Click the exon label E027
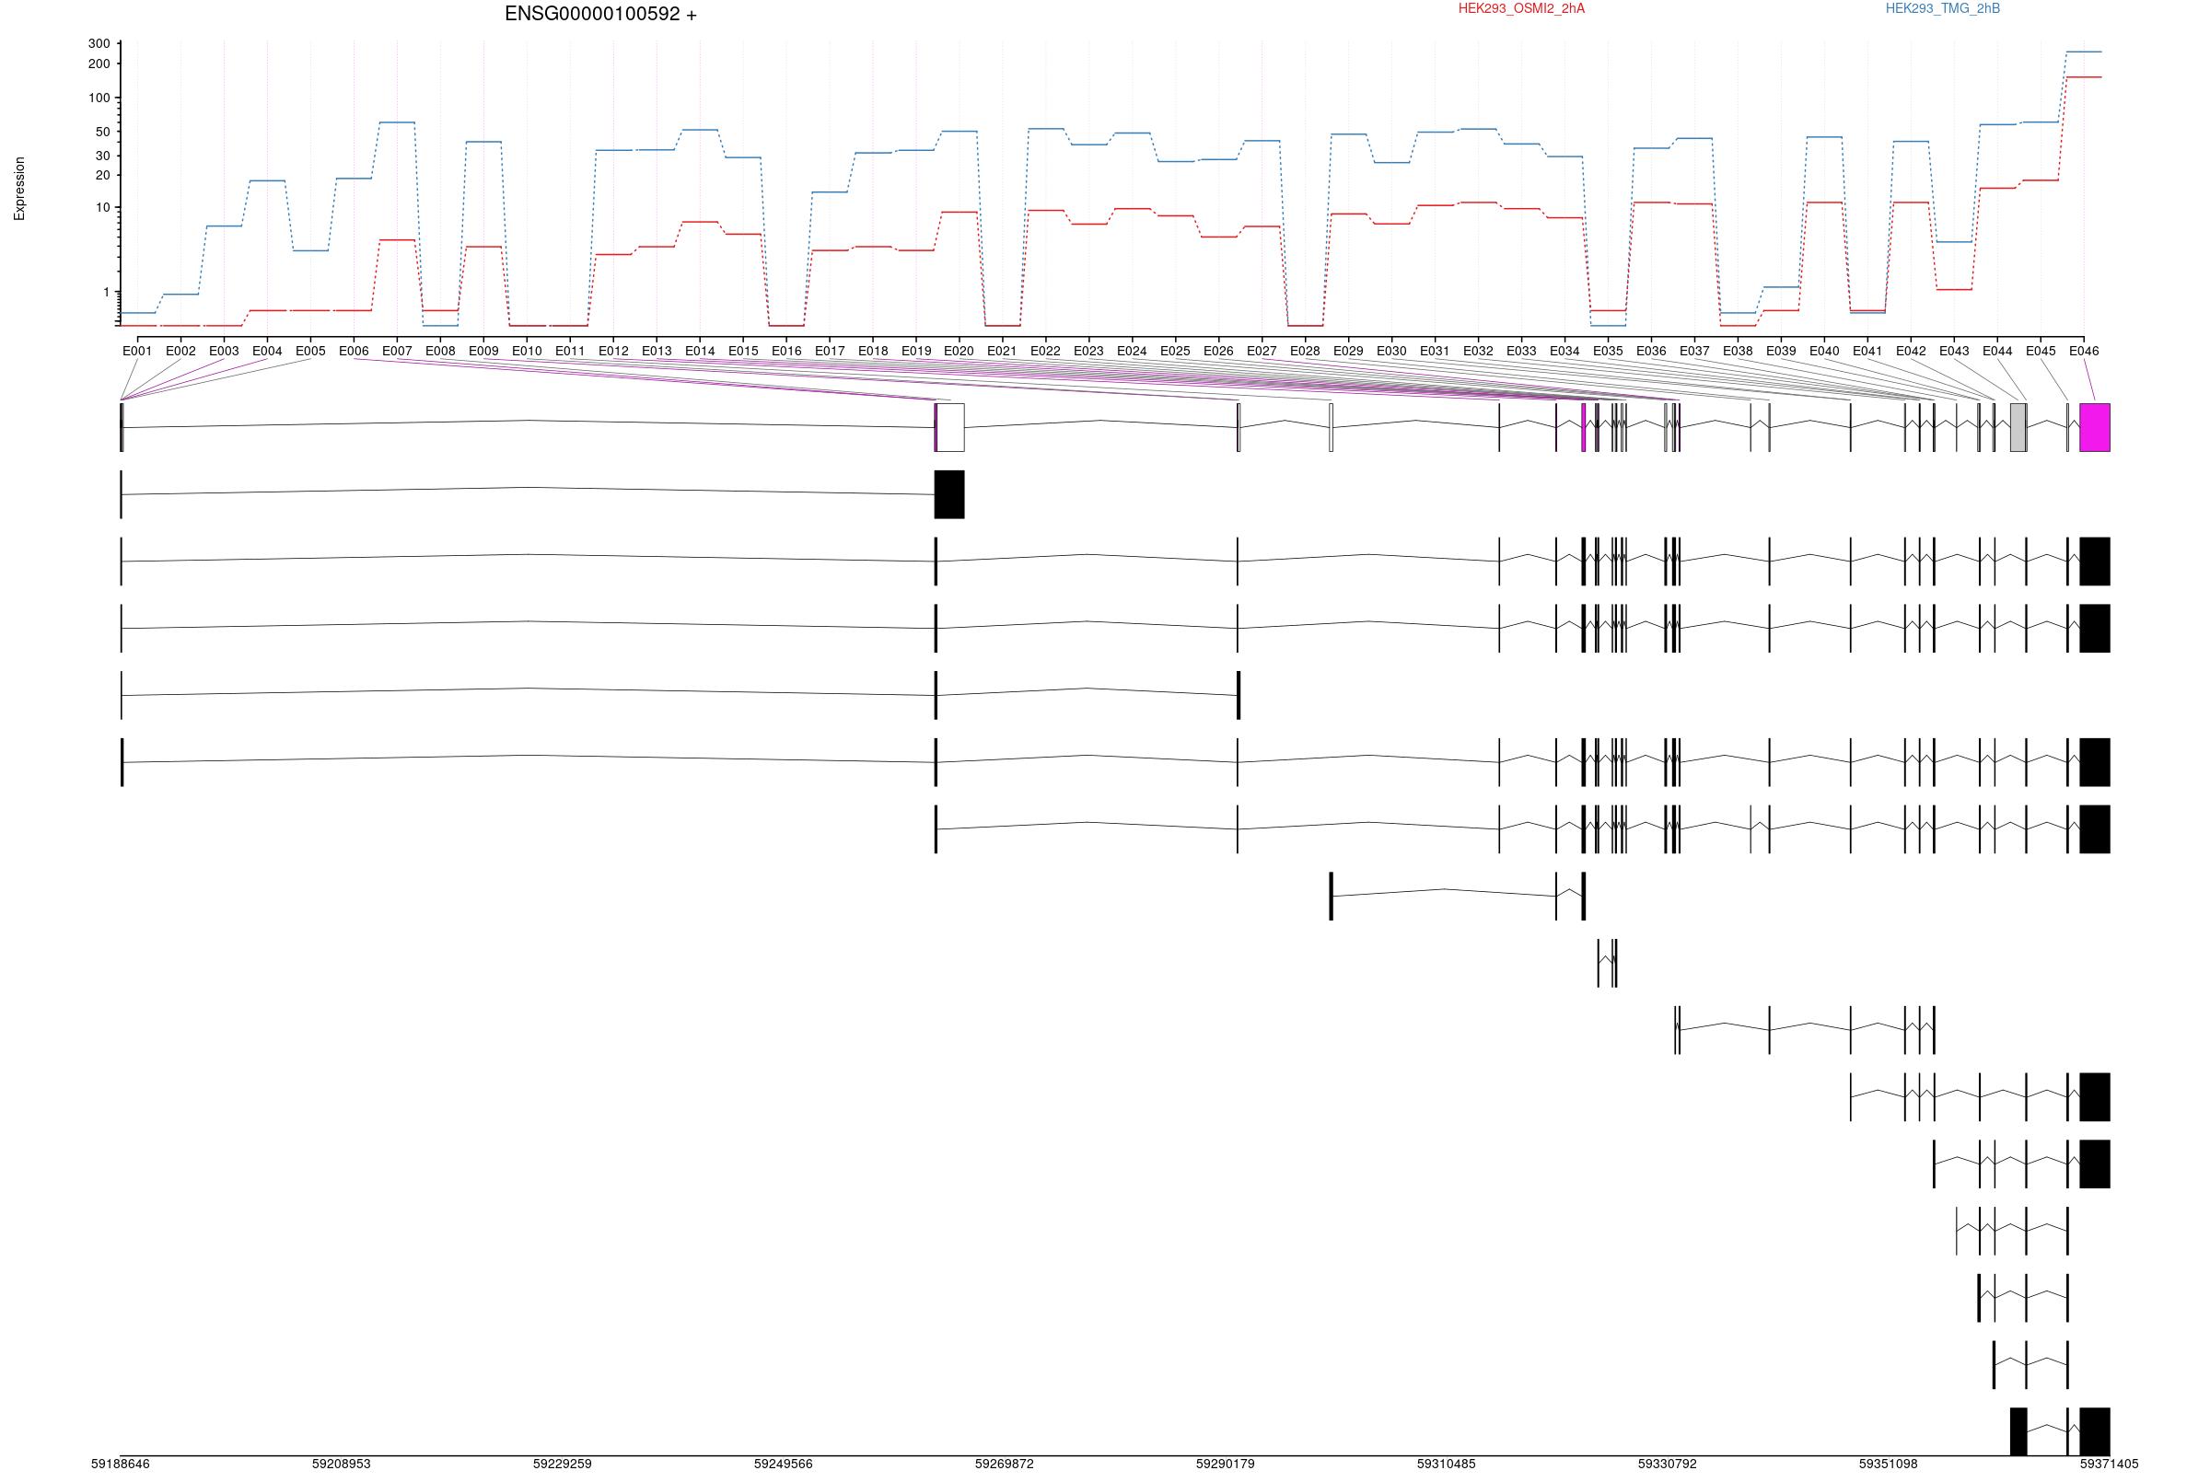The height and width of the screenshot is (1482, 2210). pyautogui.click(x=1262, y=351)
